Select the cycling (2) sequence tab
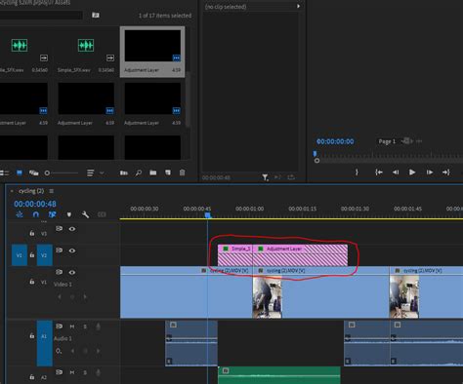 tap(31, 191)
